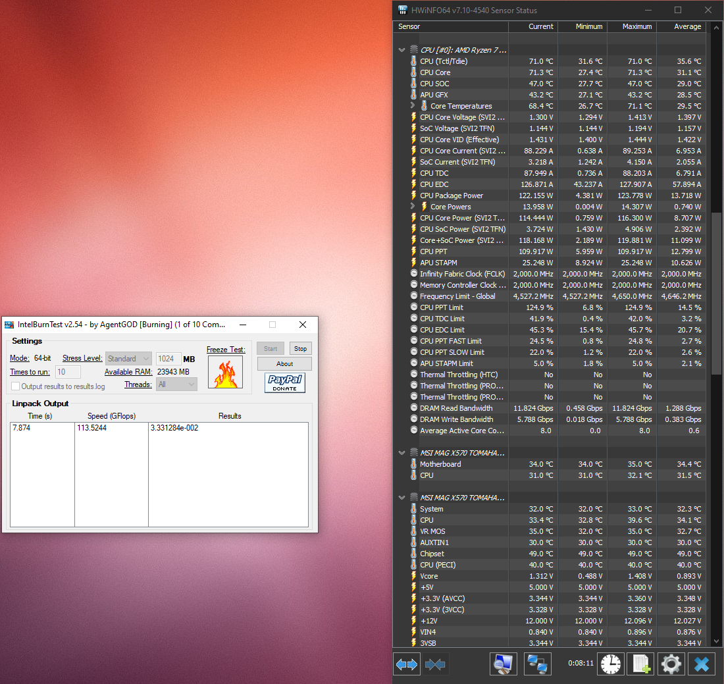Open the About button in IntelBurnTest
724x684 pixels.
point(284,364)
